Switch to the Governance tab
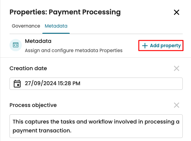This screenshot has height=141, width=191. coord(26,26)
